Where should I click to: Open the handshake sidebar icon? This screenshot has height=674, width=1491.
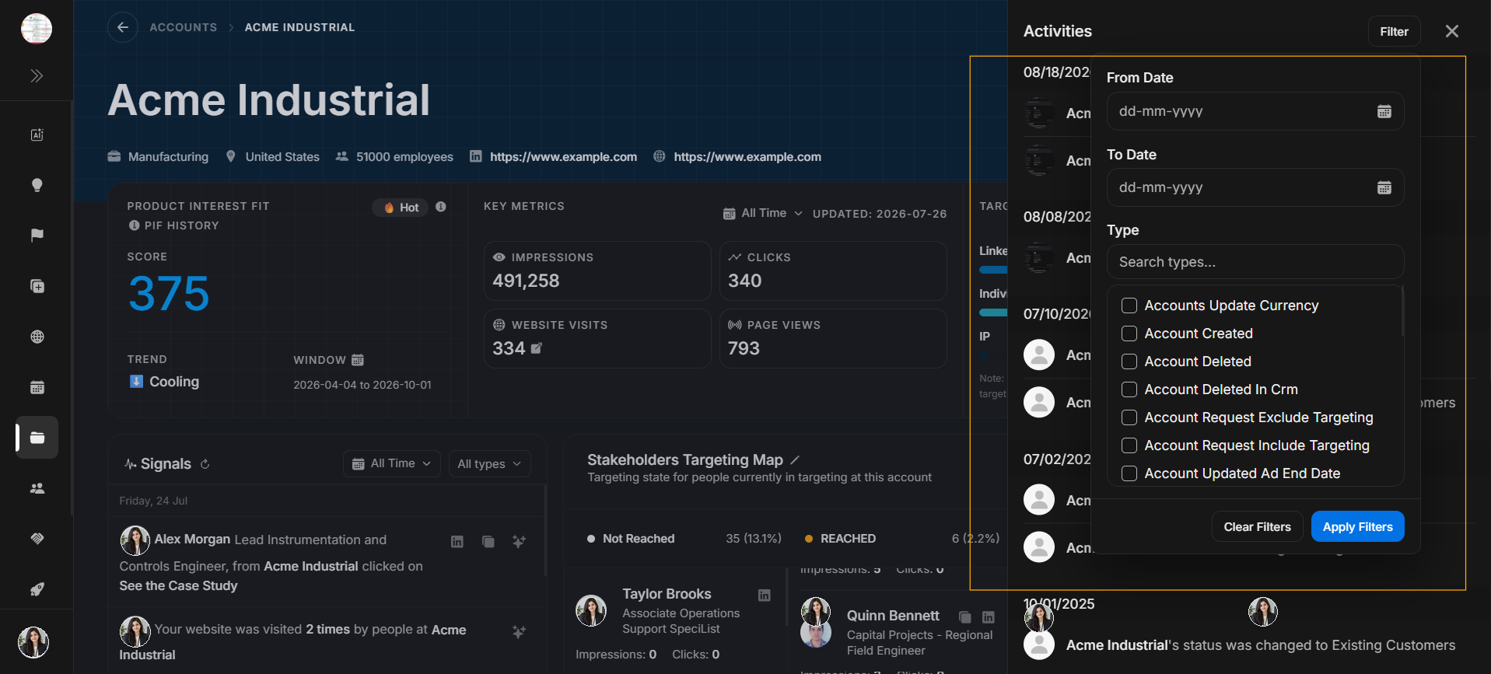[37, 539]
